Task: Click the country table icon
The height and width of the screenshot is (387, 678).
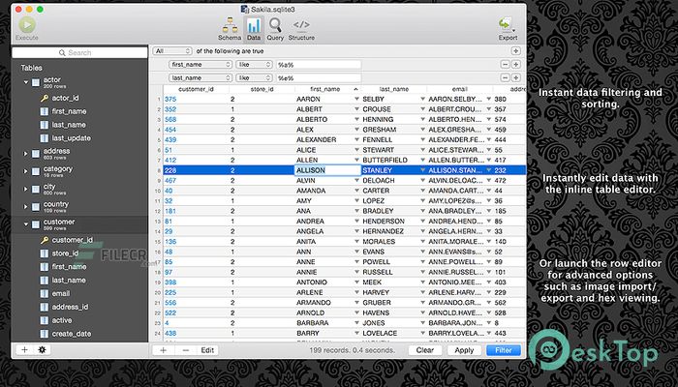Action: pos(36,206)
